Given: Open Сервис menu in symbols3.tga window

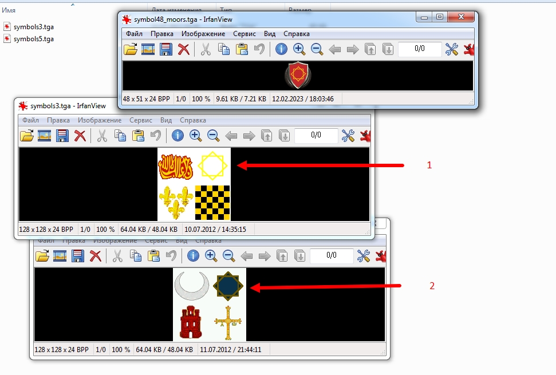Looking at the screenshot, I should [141, 120].
